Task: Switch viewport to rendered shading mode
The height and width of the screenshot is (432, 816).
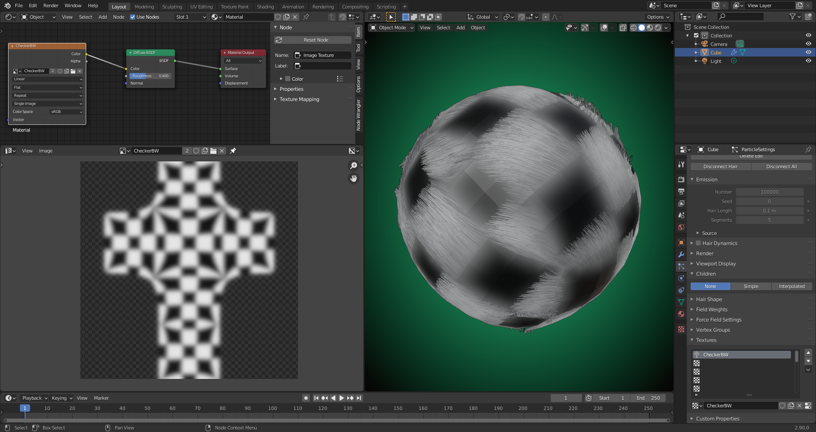Action: (x=658, y=28)
